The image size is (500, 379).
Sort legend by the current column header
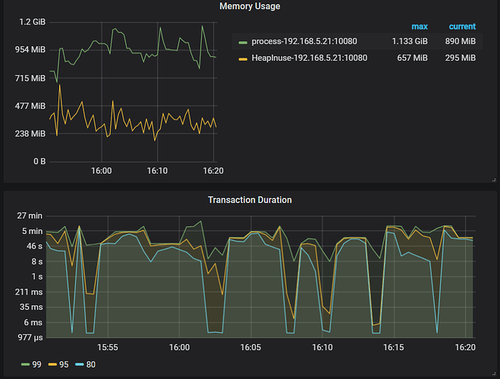[462, 27]
